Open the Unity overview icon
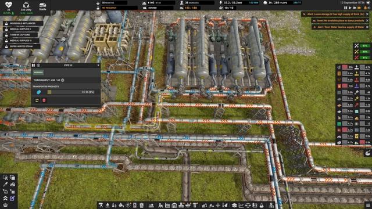Screen dimensions: 372x209 [26, 5]
